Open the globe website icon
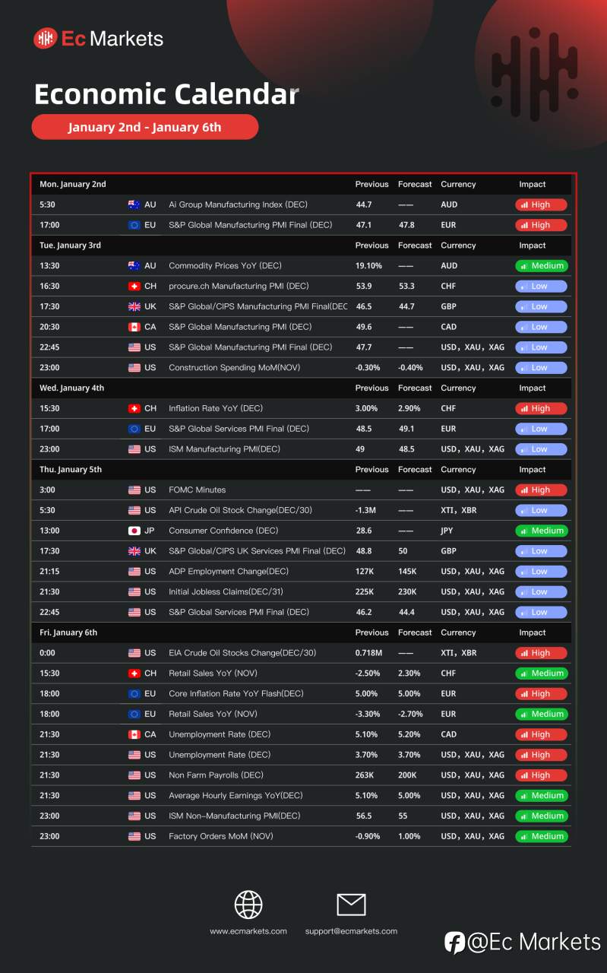 248,905
